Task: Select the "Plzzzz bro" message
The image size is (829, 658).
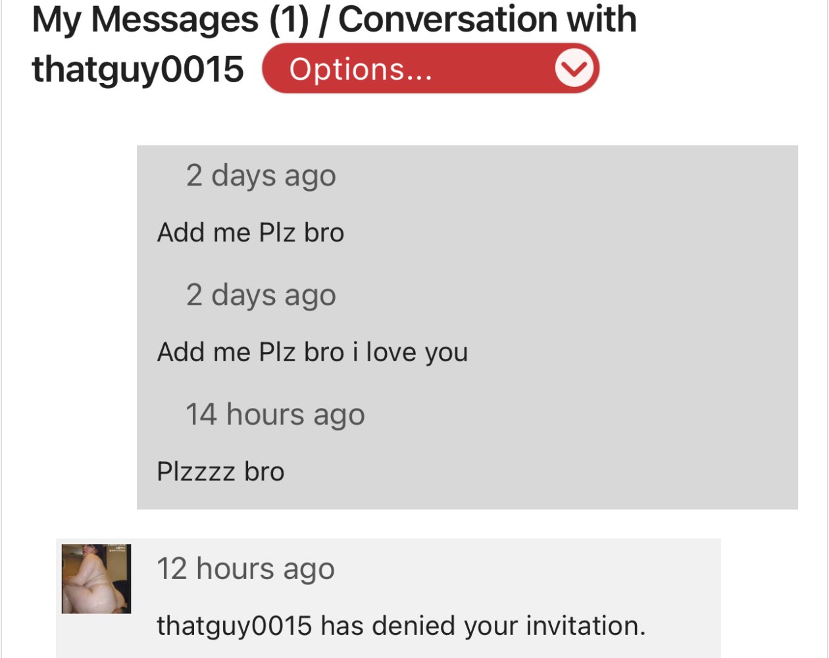Action: 220,472
